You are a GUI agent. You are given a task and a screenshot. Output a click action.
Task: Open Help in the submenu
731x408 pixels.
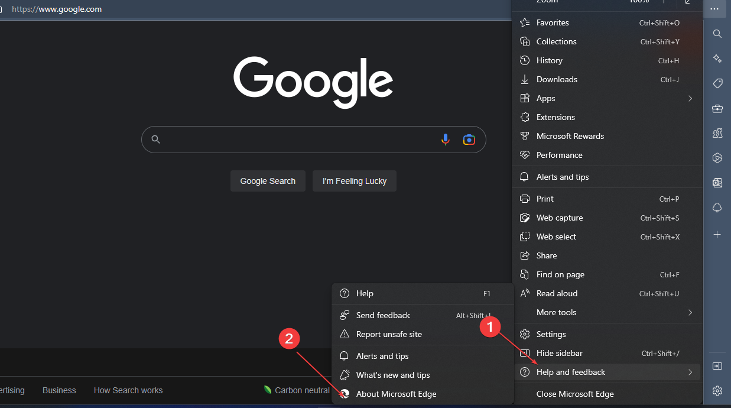tap(423, 293)
